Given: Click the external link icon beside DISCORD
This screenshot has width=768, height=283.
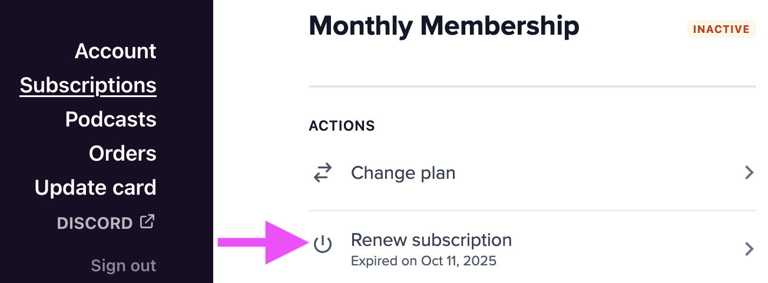Looking at the screenshot, I should (x=147, y=222).
